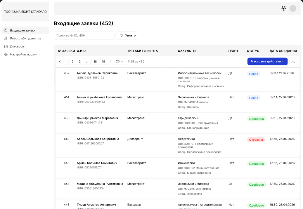Click Одобрено status badge for application 450
Screen dimensions: 303x209
coord(257,119)
